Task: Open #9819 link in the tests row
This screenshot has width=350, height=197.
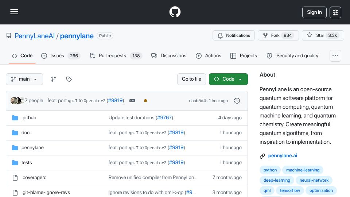Action: [x=176, y=163]
